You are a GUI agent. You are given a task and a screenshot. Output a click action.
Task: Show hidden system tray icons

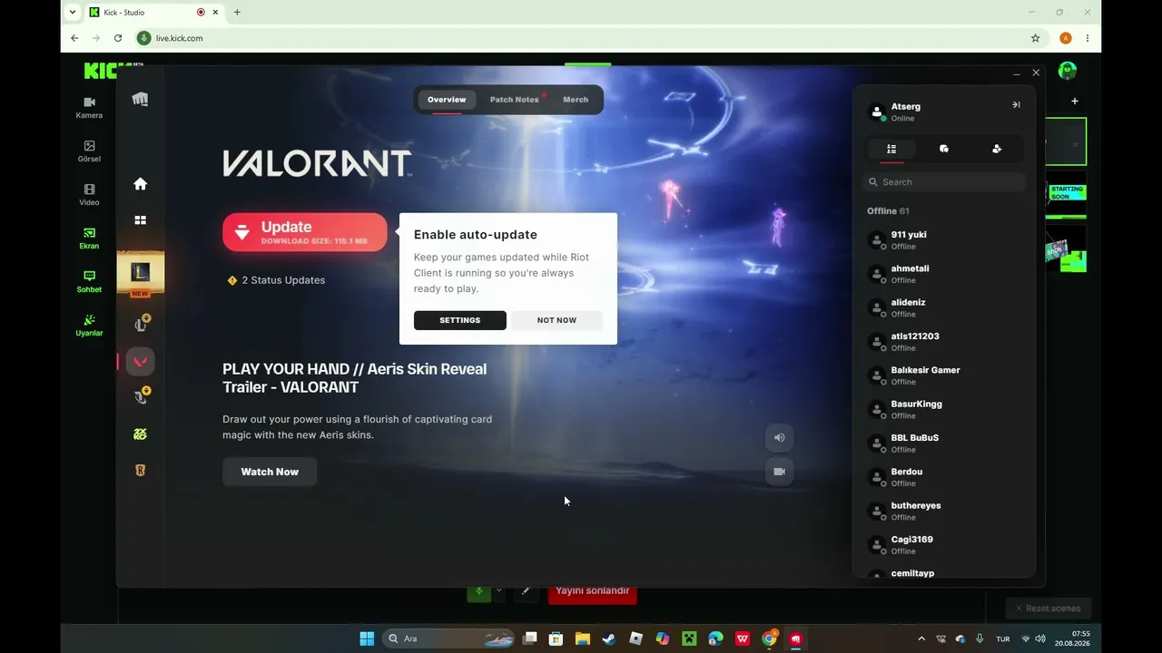point(921,638)
